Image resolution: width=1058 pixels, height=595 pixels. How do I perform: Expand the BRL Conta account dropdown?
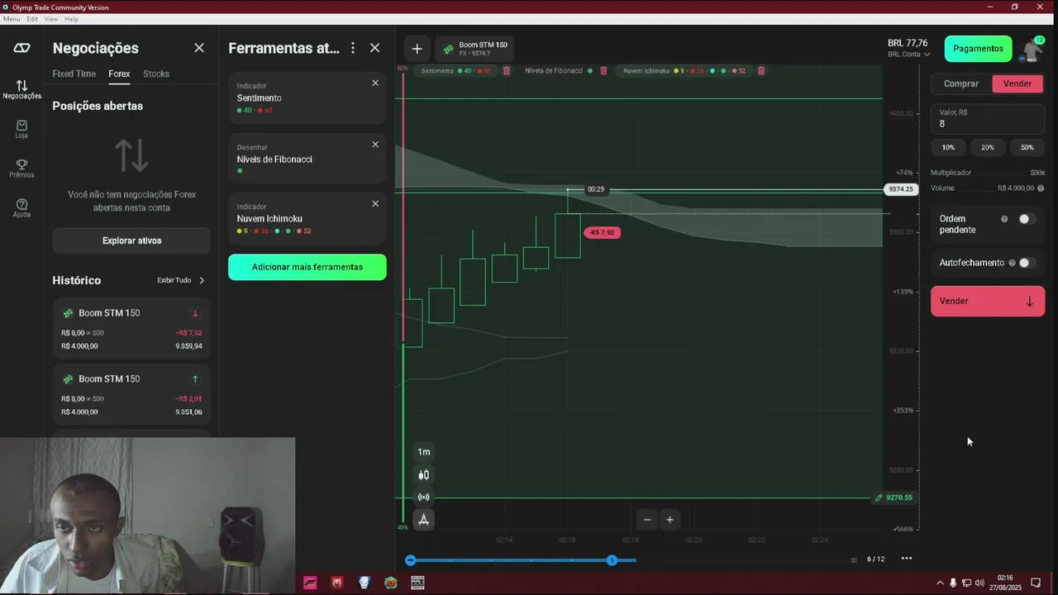pos(909,55)
